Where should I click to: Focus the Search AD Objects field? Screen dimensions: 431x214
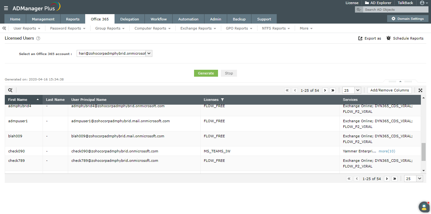click(x=395, y=9)
